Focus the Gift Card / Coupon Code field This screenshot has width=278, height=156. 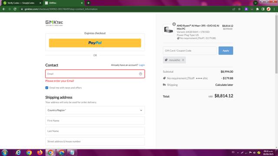(189, 51)
